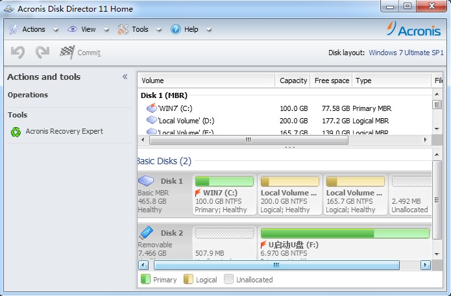
Task: Click the disk map right scroll arrow
Action: point(426,265)
